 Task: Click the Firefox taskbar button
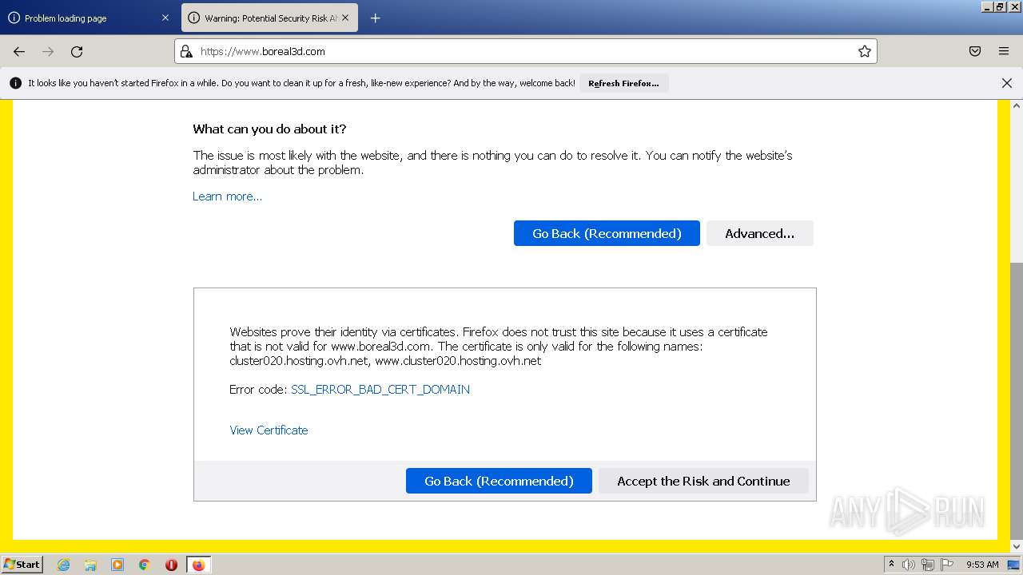point(198,565)
